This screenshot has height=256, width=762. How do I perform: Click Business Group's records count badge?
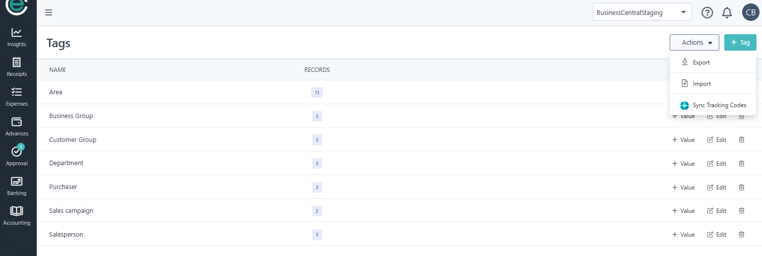317,117
